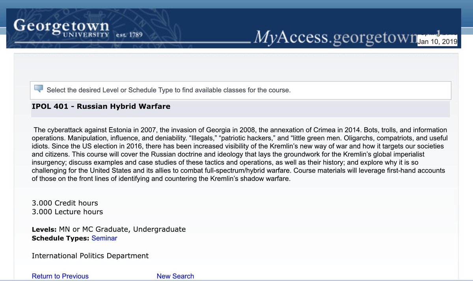Screen dimensions: 473x281
Task: Click the 'Select the desired Level' instruction text
Action: pos(168,90)
